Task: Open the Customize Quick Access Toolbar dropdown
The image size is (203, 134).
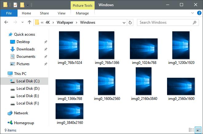Action: (x=28, y=5)
